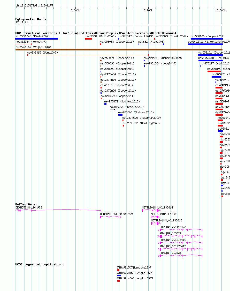Select the nsv975547 (Sudmant2013) label
Image resolution: width=230 pixels, height=291 pixels.
[x=135, y=36]
